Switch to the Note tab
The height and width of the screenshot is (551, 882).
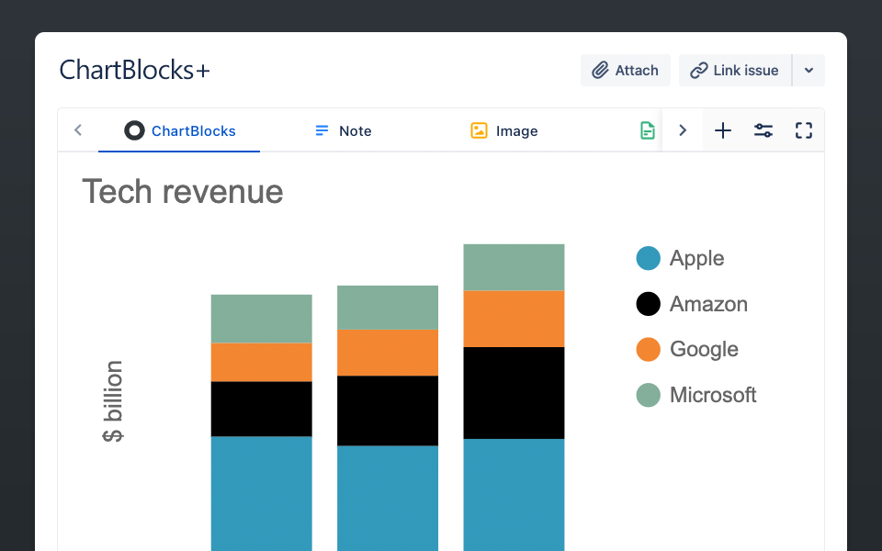tap(343, 131)
